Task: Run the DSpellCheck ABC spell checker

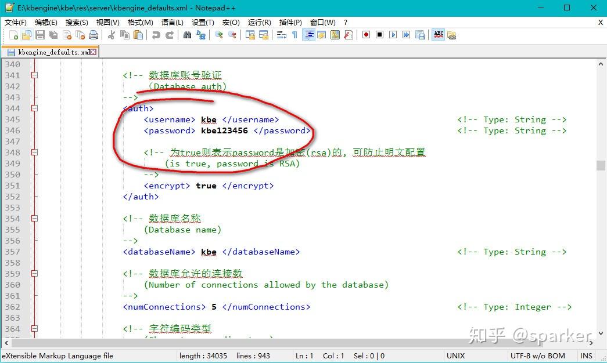Action: (438, 35)
